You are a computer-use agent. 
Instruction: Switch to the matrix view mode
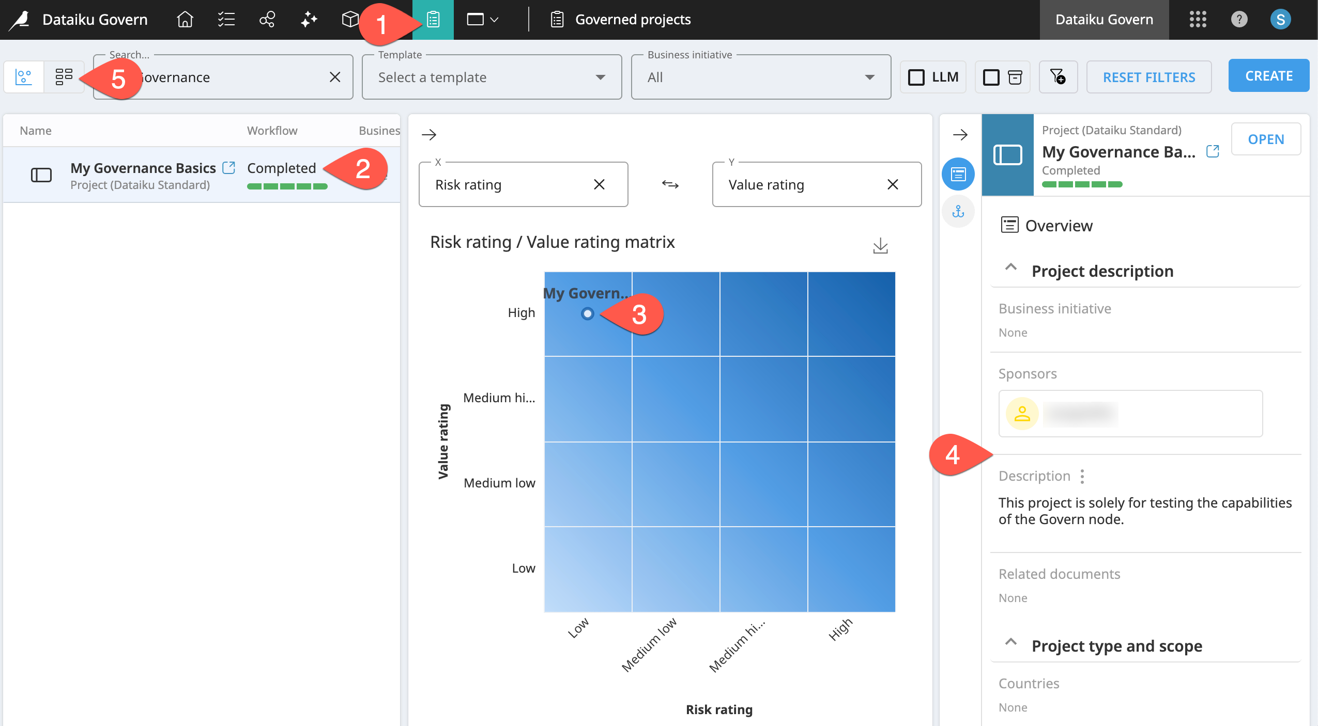coord(24,77)
